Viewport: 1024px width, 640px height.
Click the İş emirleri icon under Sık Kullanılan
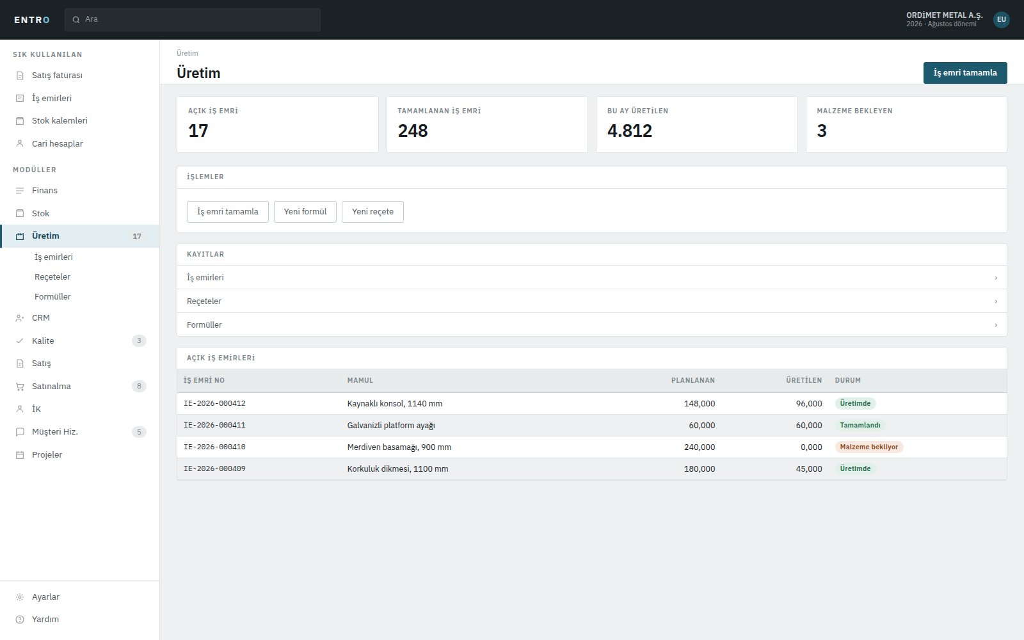pyautogui.click(x=20, y=98)
